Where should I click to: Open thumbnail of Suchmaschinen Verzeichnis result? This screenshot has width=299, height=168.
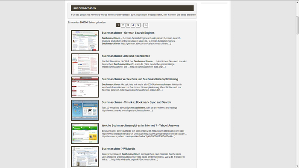[85, 87]
